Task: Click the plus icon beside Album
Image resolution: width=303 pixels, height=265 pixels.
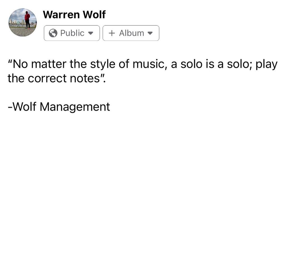Action: (x=112, y=33)
